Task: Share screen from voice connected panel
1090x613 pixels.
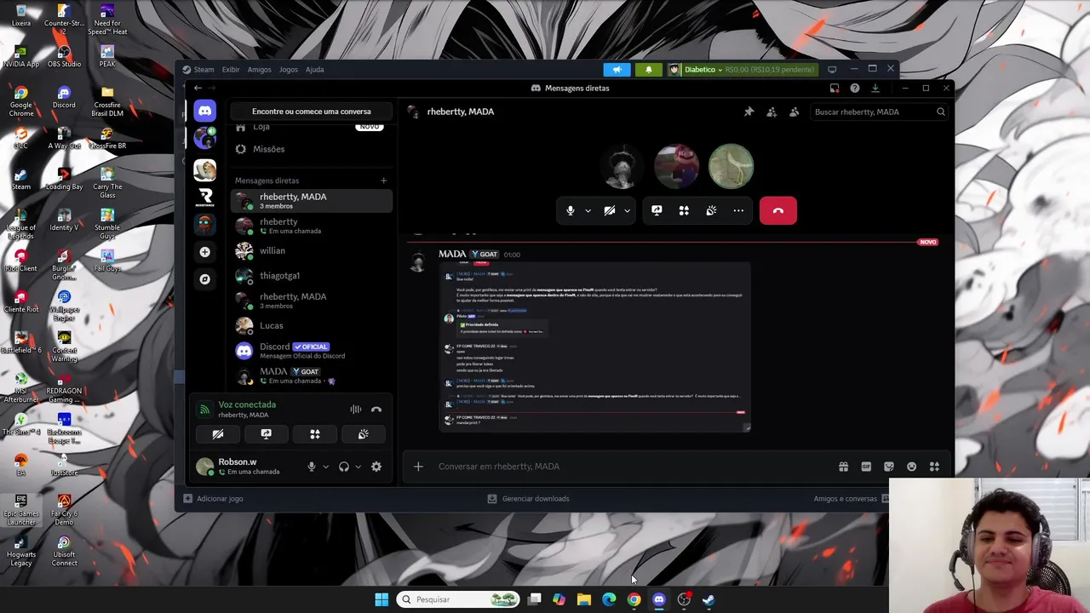Action: [x=266, y=434]
